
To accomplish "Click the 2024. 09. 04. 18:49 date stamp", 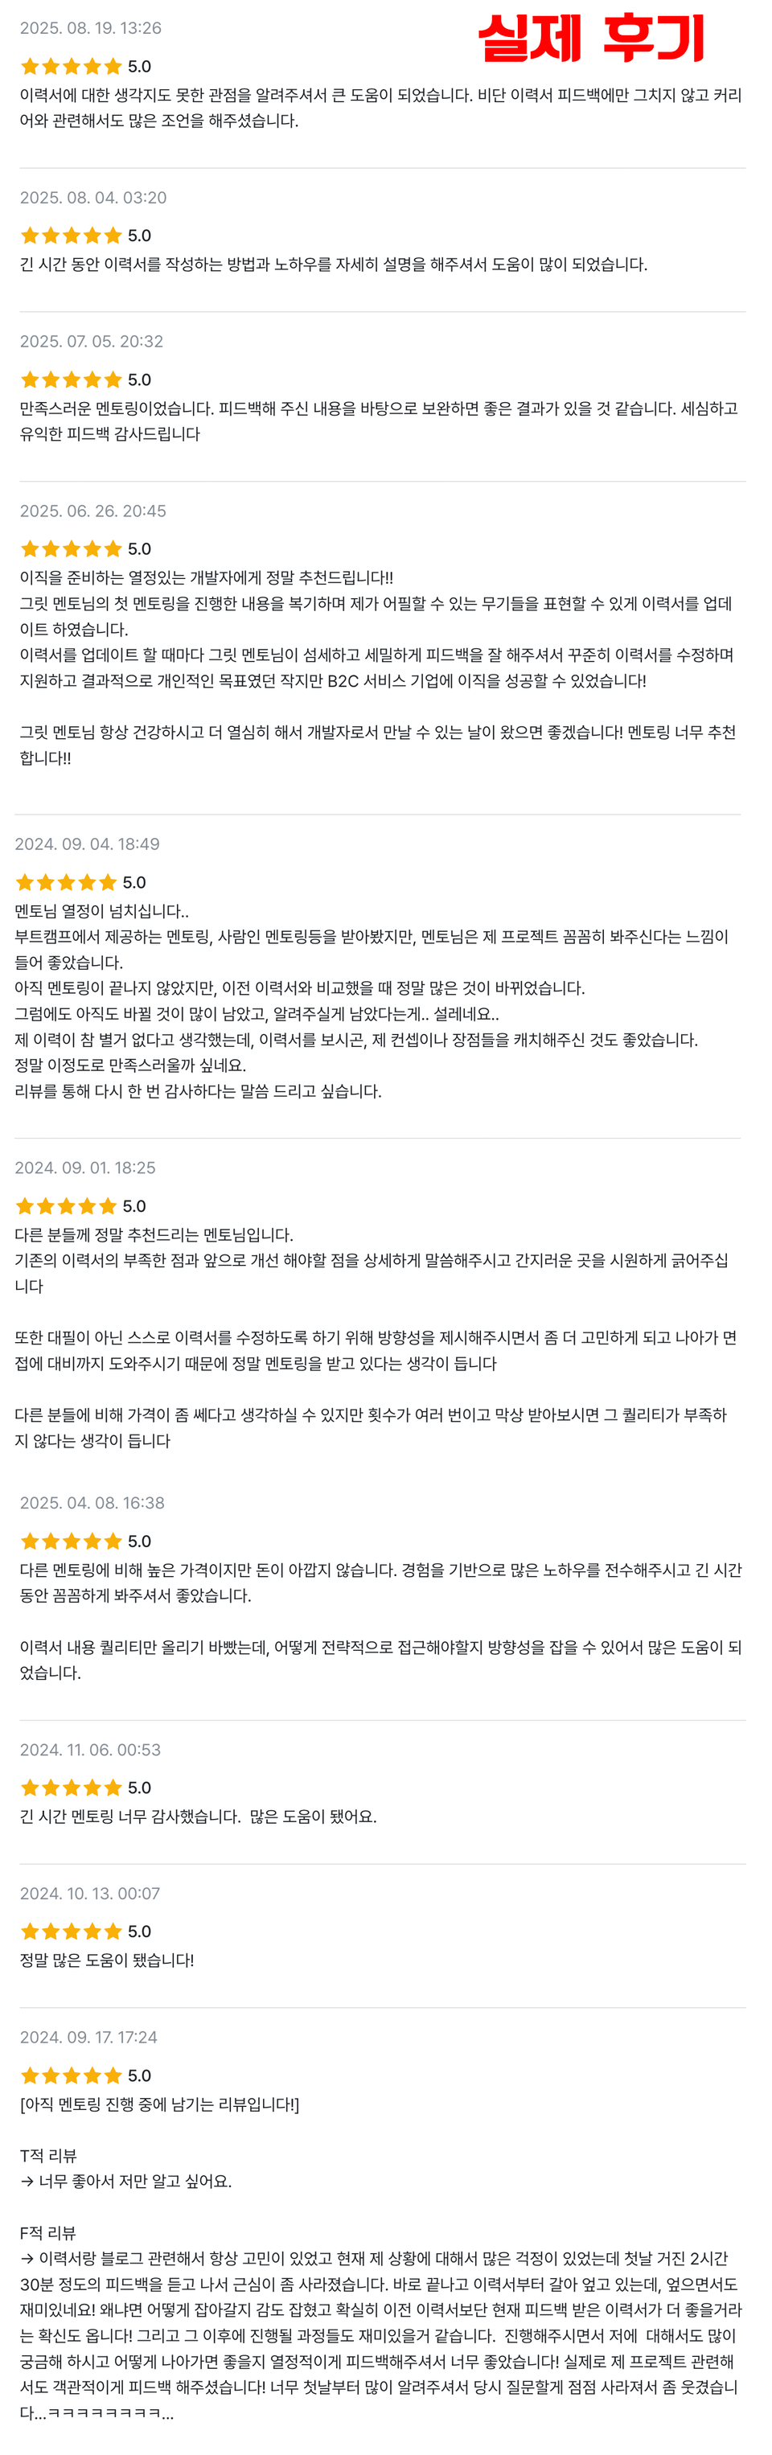I will click(87, 844).
